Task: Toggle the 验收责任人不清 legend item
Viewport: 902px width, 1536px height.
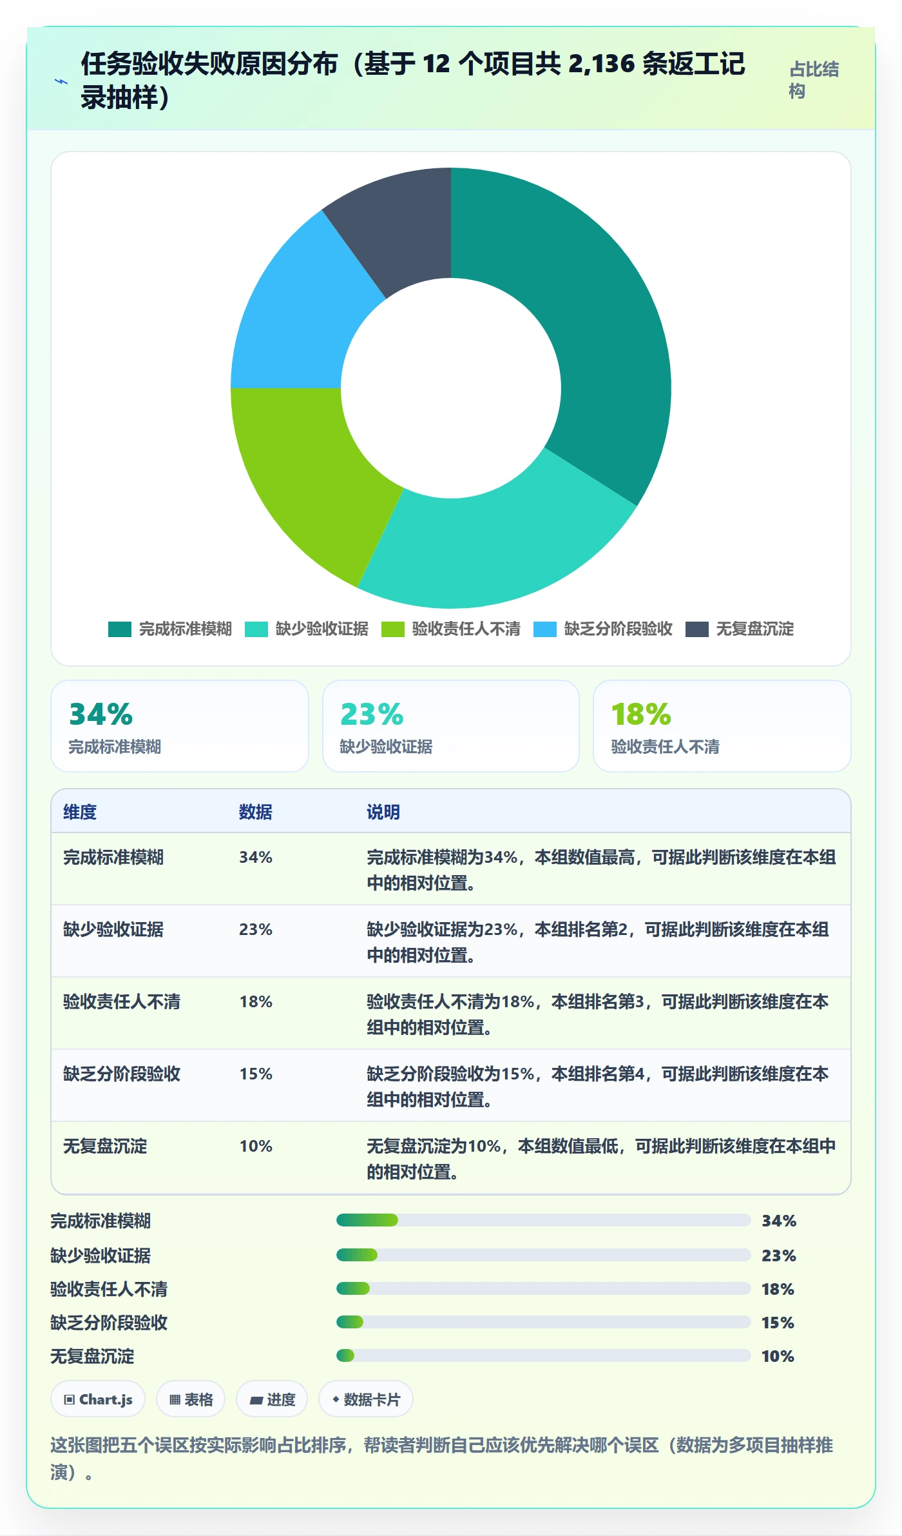Action: coord(451,629)
